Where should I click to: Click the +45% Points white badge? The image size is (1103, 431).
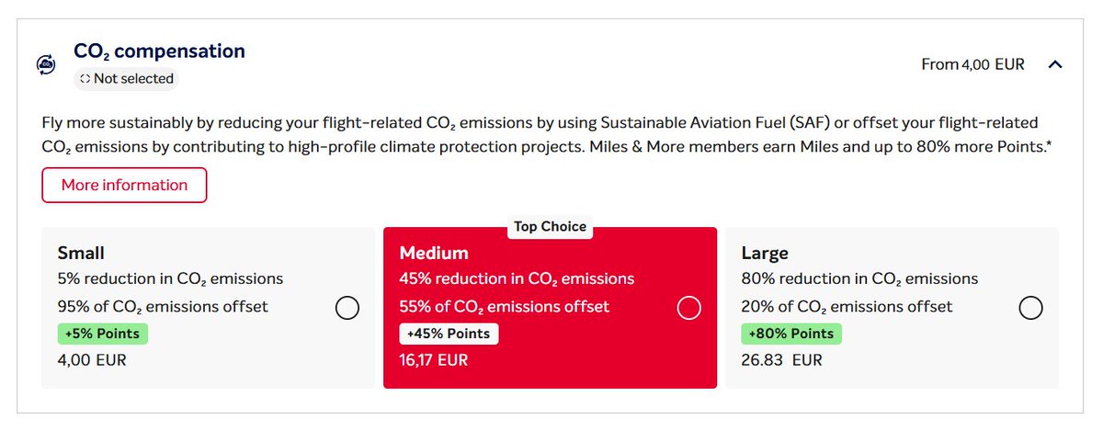pyautogui.click(x=449, y=334)
